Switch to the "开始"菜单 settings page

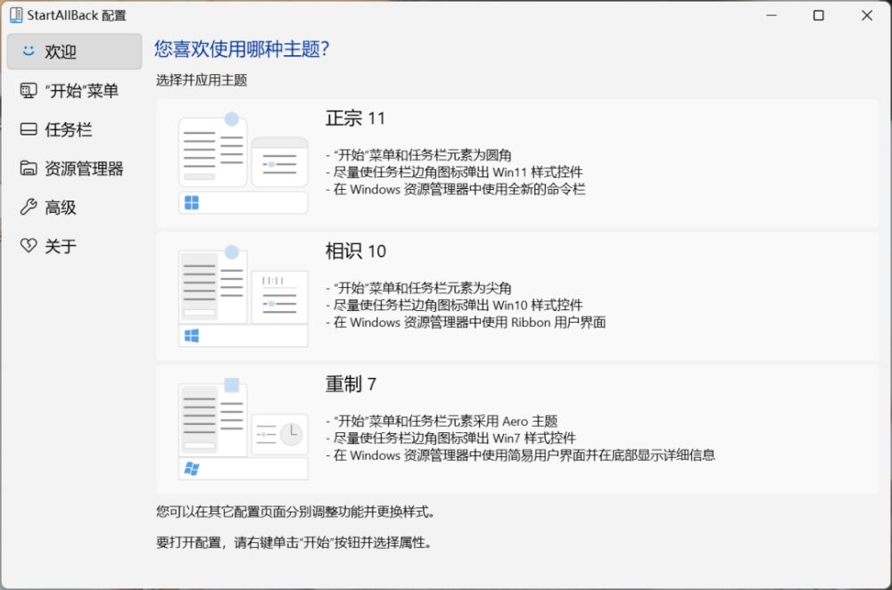(x=75, y=90)
